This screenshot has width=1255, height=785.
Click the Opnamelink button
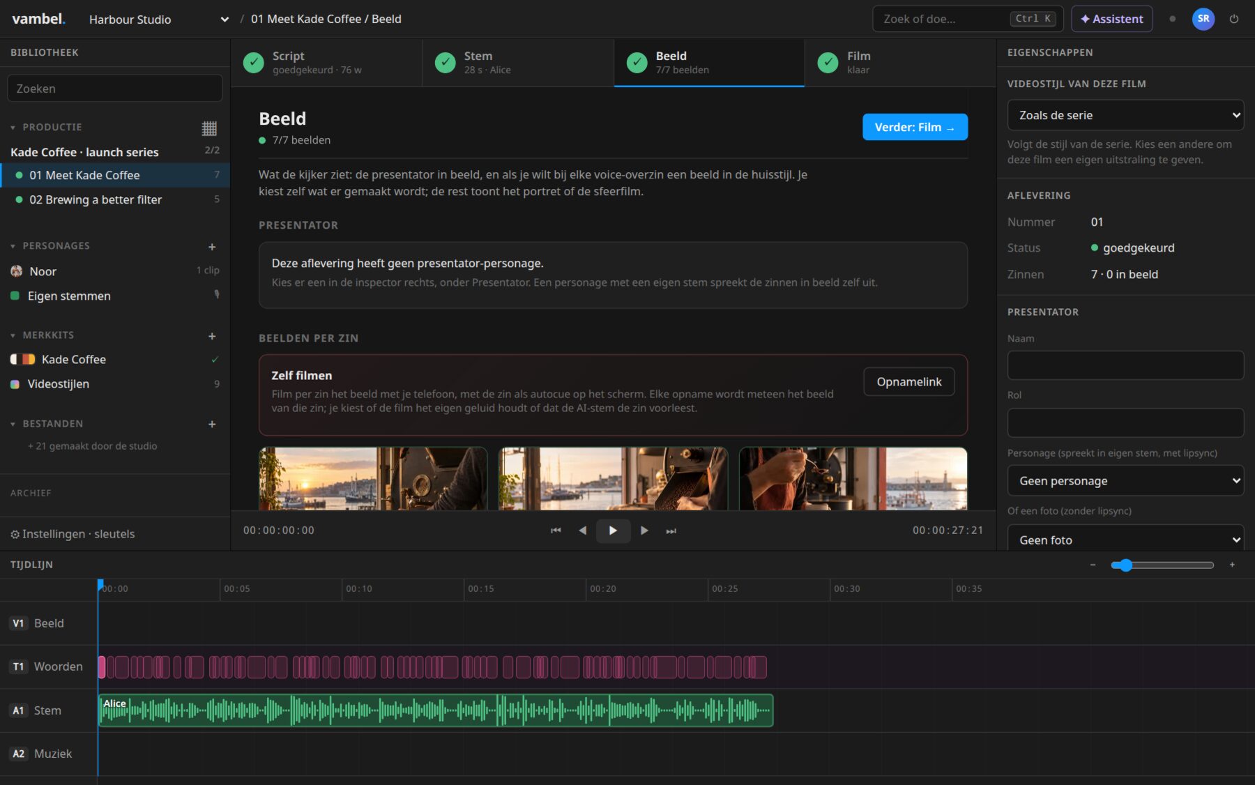(x=909, y=382)
